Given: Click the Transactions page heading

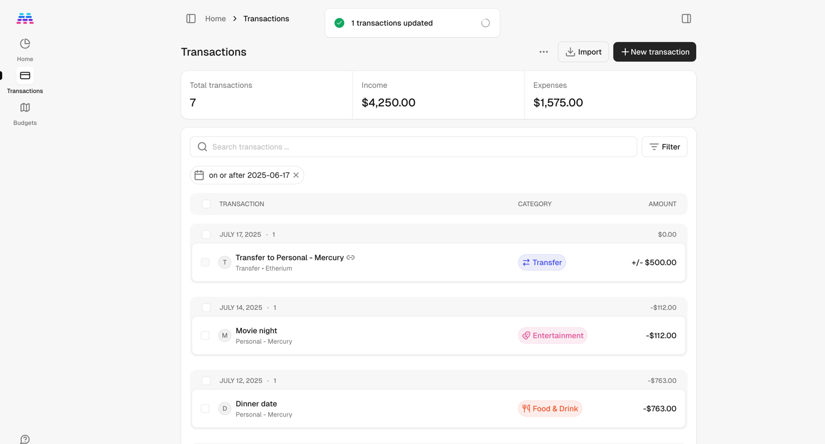Looking at the screenshot, I should (213, 52).
